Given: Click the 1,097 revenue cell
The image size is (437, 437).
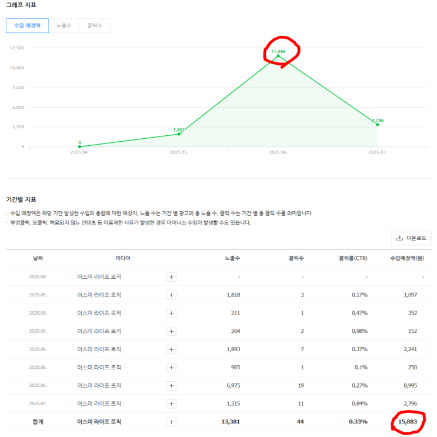Looking at the screenshot, I should 411,295.
